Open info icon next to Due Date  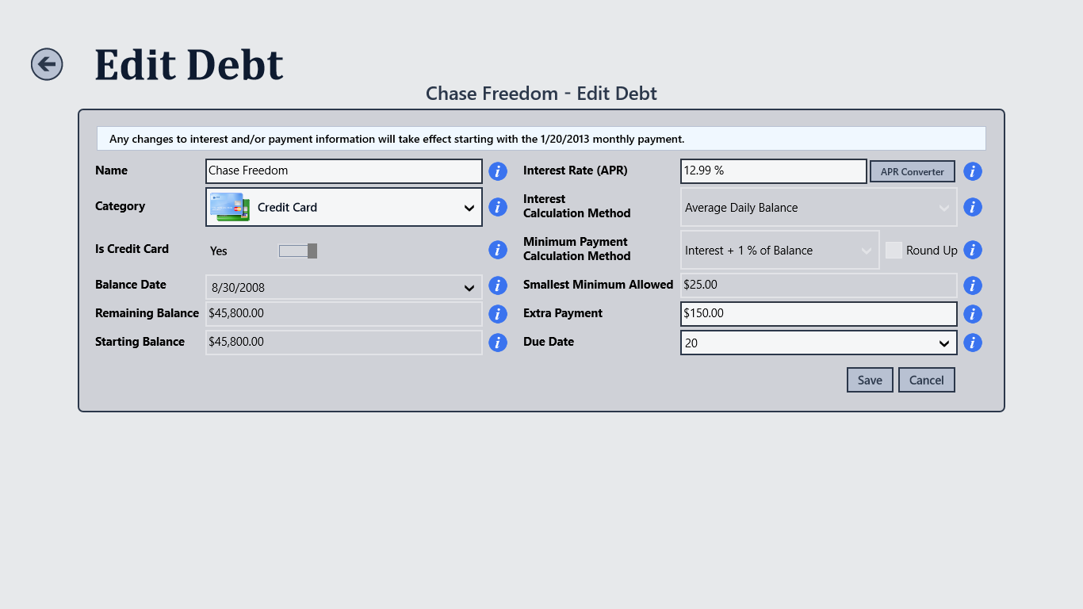coord(973,343)
